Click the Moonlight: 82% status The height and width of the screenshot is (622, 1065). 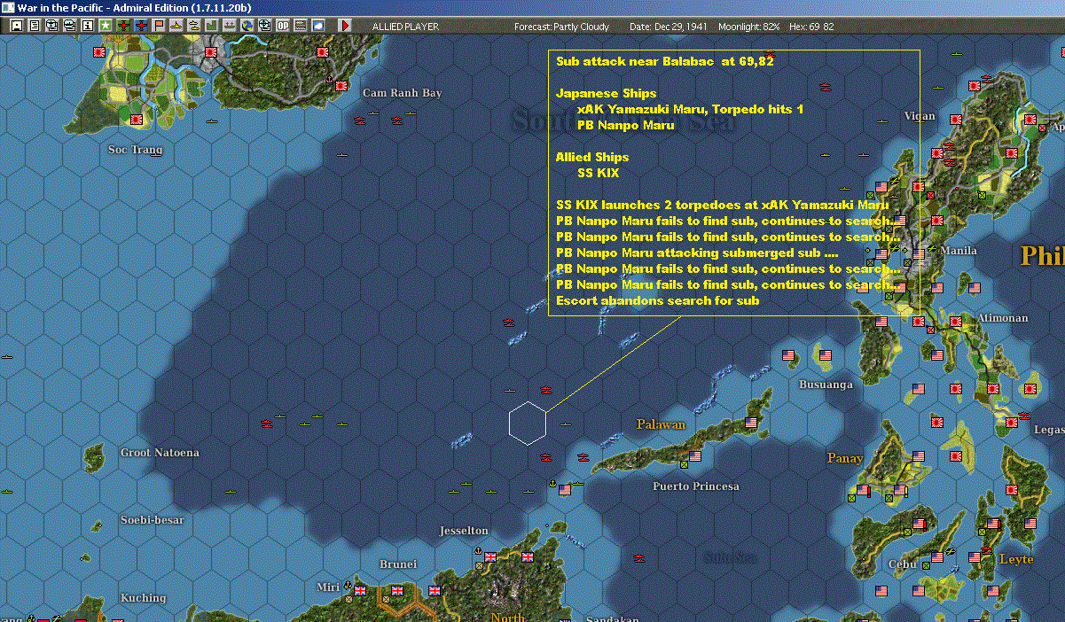click(x=749, y=27)
